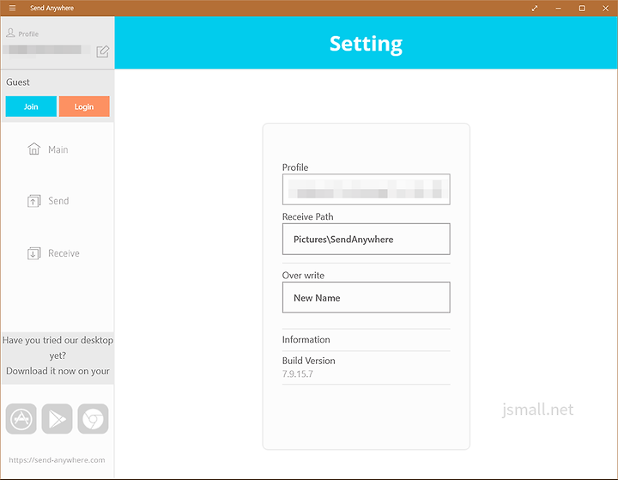618x480 pixels.
Task: Open the Apple App Store icon
Action: 21,418
